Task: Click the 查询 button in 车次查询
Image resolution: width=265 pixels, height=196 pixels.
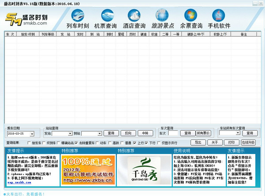Action: [188, 133]
